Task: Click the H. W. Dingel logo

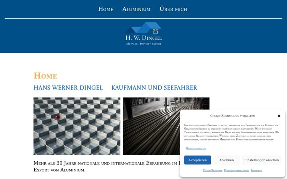Action: (143, 33)
